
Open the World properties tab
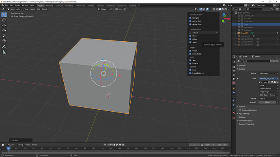pyautogui.click(x=234, y=83)
